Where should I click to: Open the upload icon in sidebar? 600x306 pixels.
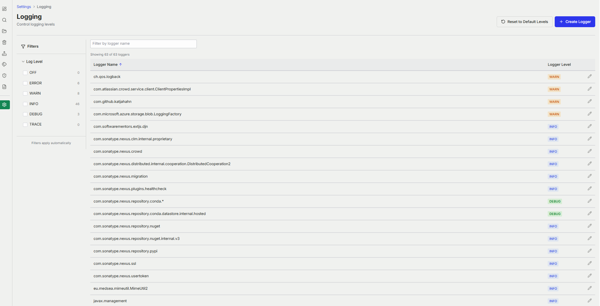[4, 53]
